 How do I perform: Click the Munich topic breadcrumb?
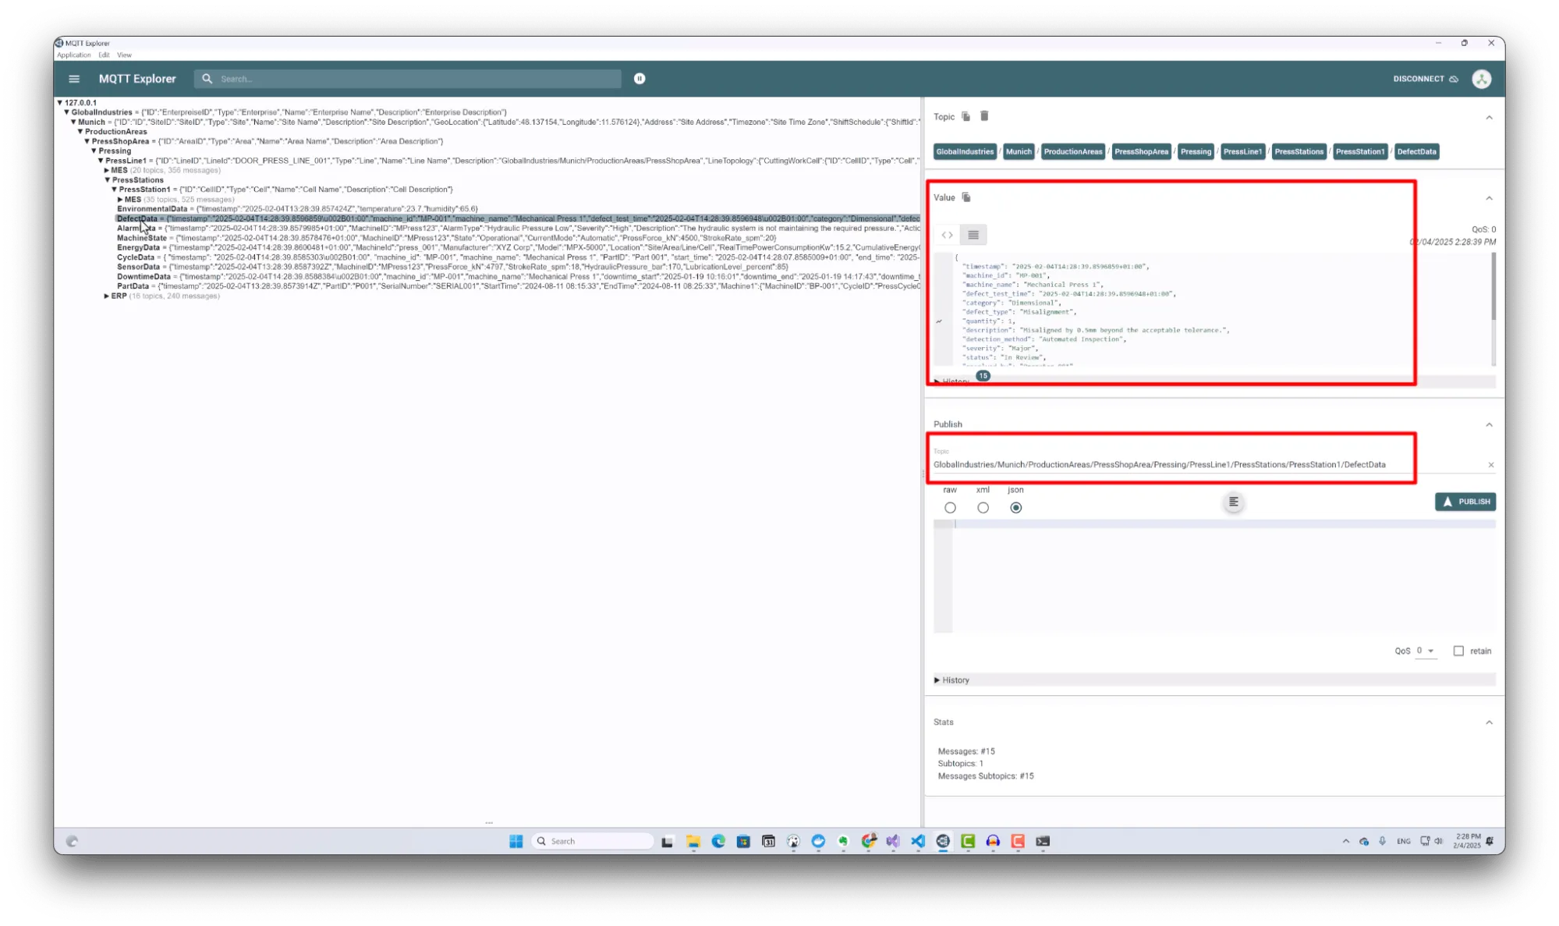click(x=1018, y=151)
